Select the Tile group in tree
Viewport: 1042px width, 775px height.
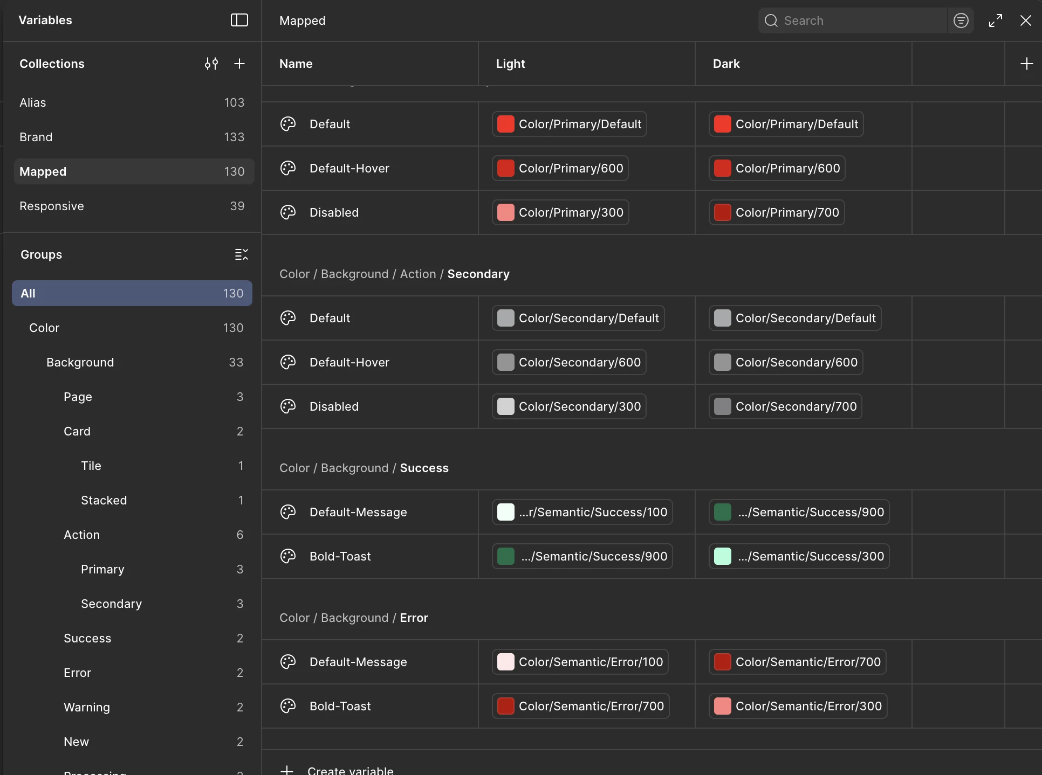click(132, 466)
